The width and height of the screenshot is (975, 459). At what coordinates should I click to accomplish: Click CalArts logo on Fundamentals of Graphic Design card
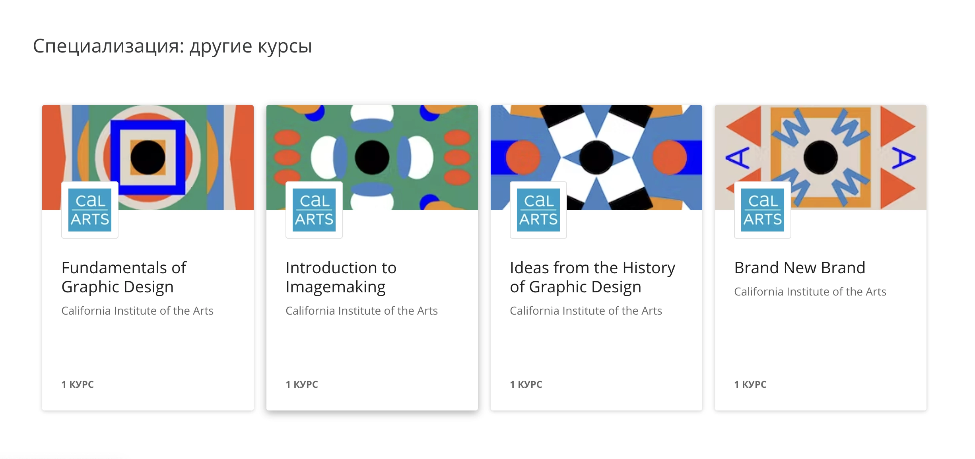[90, 210]
